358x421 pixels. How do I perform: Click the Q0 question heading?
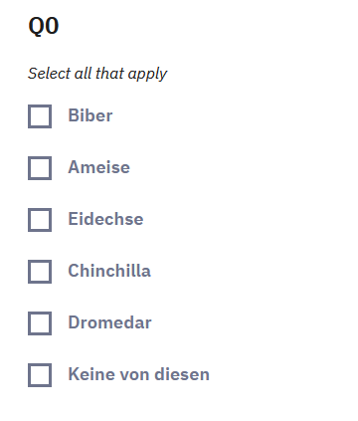click(x=44, y=26)
